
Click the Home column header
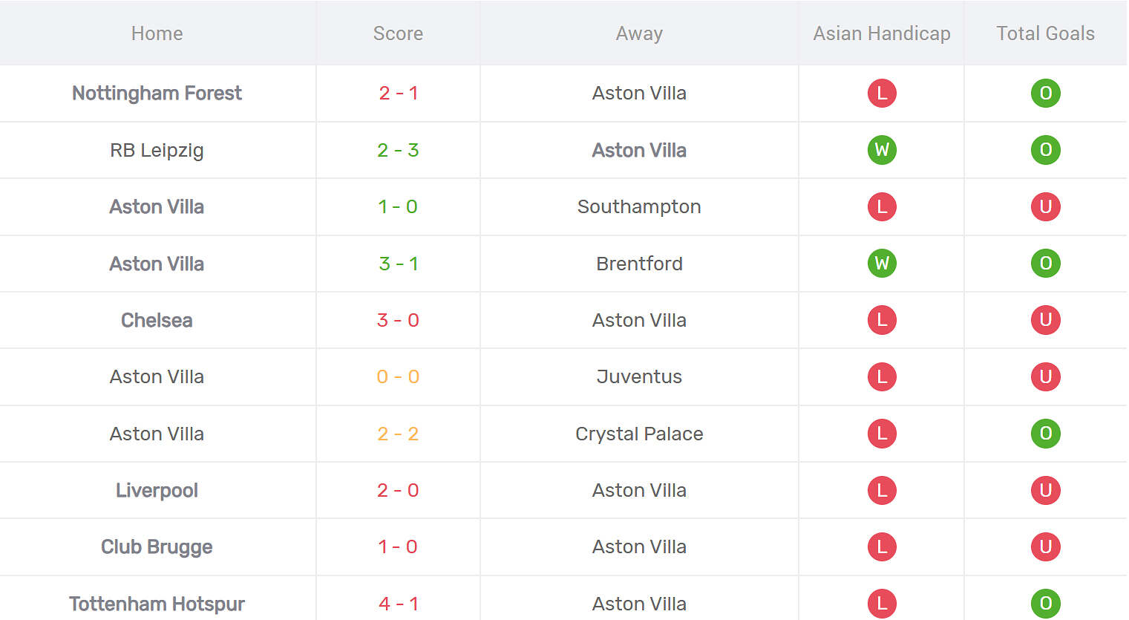tap(157, 33)
